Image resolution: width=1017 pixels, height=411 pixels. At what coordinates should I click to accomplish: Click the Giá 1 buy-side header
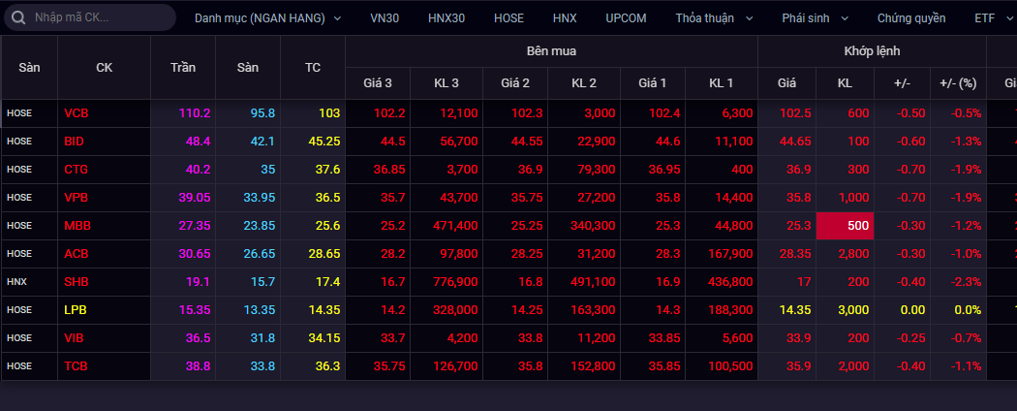(x=653, y=83)
